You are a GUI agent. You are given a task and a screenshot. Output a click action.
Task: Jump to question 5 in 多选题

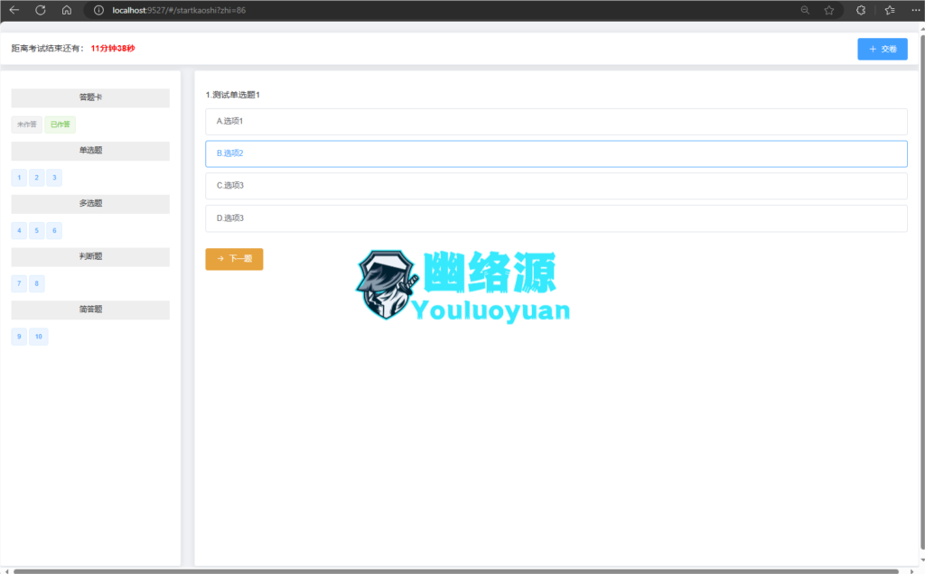pyautogui.click(x=36, y=230)
